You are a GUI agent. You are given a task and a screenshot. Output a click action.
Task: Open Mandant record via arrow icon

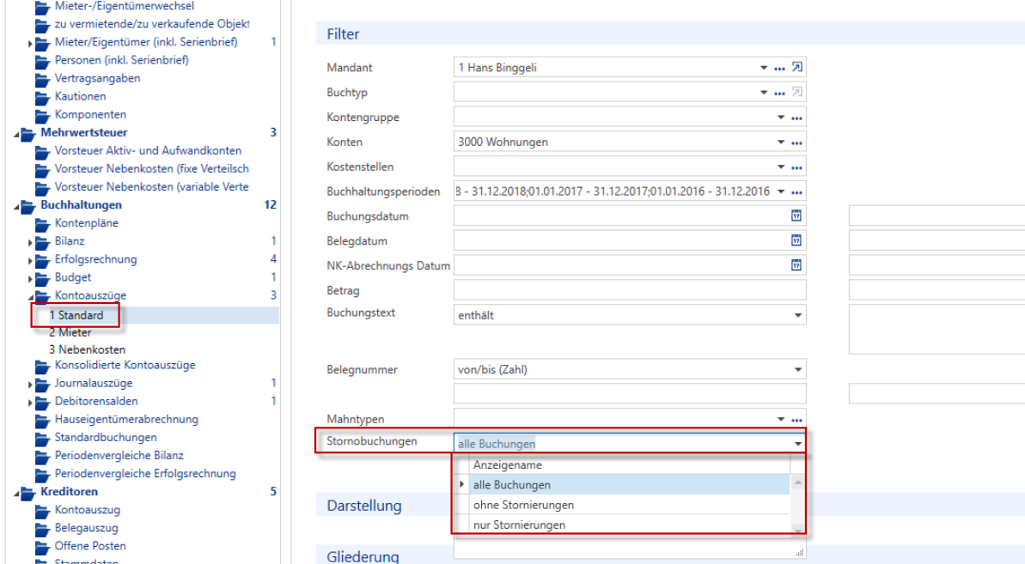pyautogui.click(x=796, y=67)
